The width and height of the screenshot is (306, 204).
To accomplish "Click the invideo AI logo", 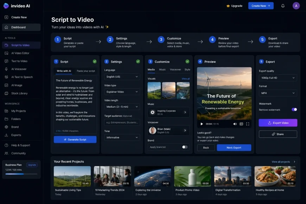I will (x=17, y=6).
